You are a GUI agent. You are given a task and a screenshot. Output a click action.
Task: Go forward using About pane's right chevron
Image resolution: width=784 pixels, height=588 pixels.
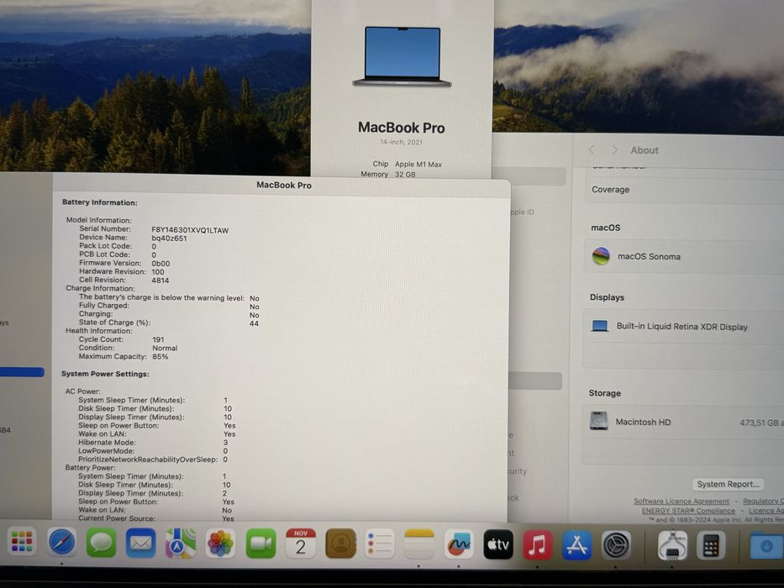[614, 150]
